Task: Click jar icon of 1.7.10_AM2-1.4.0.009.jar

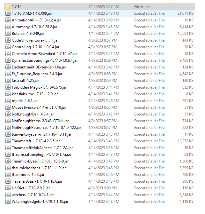Action: point(8,13)
